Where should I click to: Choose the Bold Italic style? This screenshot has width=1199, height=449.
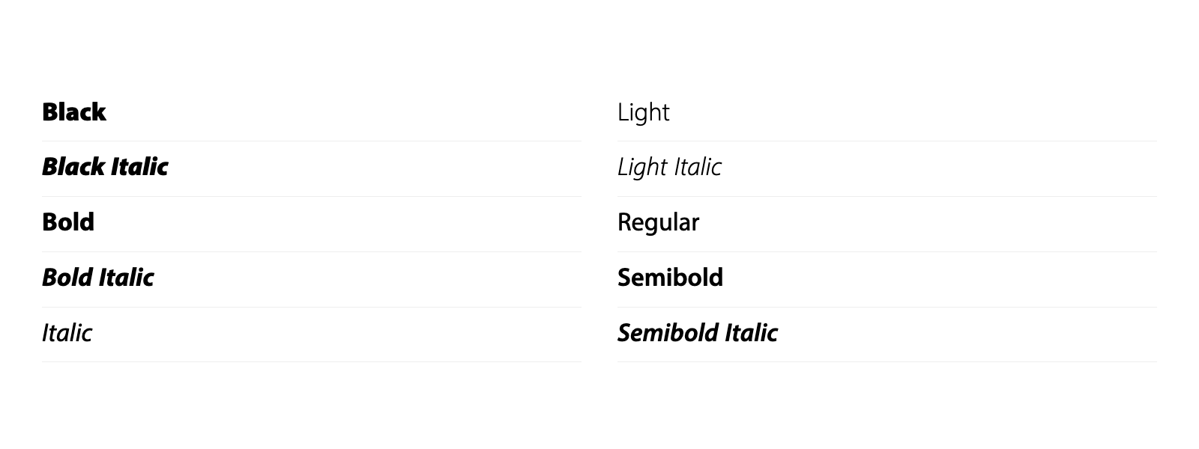98,278
